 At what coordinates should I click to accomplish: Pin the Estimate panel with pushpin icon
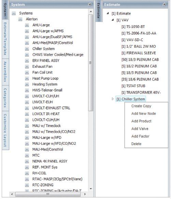(x=164, y=4)
